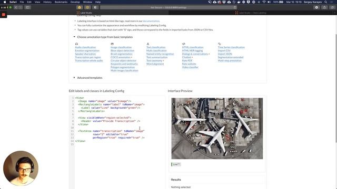Select Keypoints and landmarks template
This screenshot has height=189, width=337.
click(x=124, y=64)
